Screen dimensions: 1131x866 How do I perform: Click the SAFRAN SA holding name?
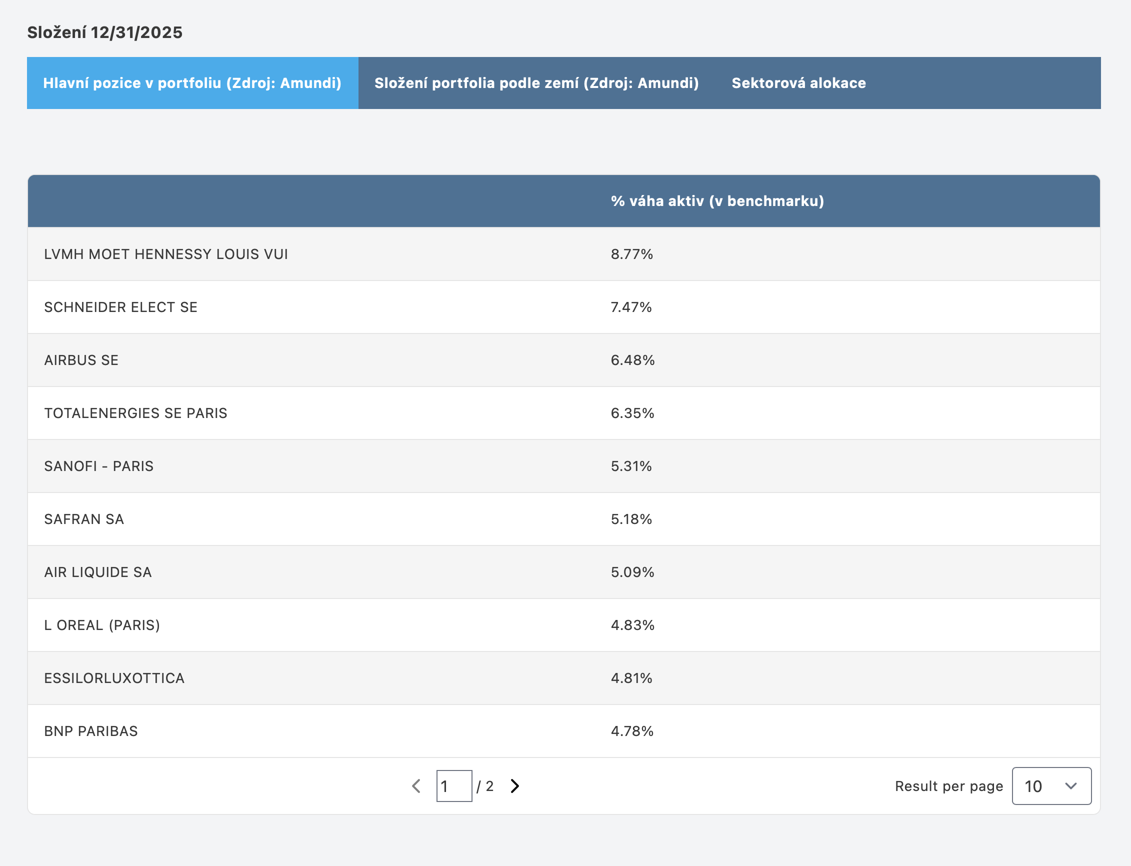(83, 519)
